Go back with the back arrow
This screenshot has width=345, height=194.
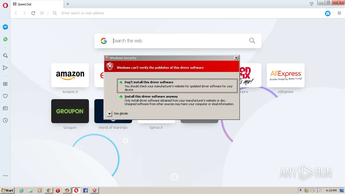pos(16,13)
